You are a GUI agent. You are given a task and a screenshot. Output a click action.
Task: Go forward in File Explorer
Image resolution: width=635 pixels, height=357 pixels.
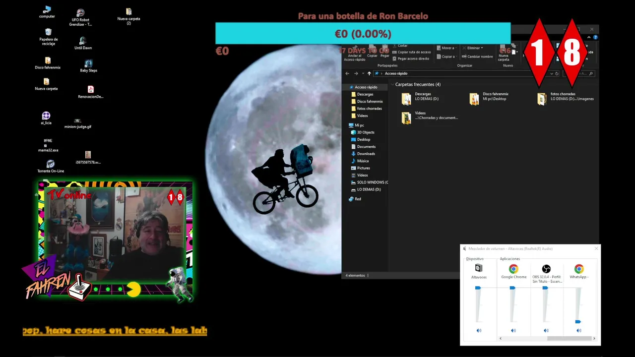(356, 73)
